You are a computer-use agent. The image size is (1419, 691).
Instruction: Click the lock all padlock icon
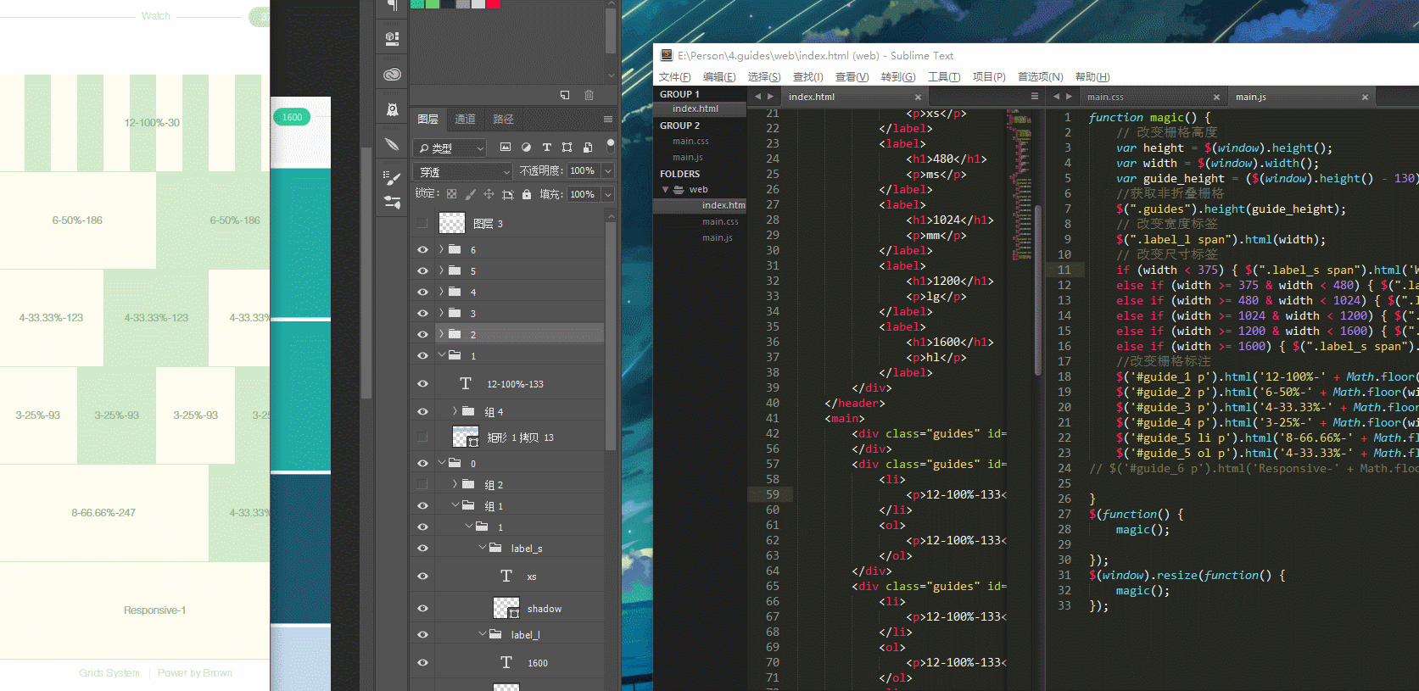click(x=527, y=194)
